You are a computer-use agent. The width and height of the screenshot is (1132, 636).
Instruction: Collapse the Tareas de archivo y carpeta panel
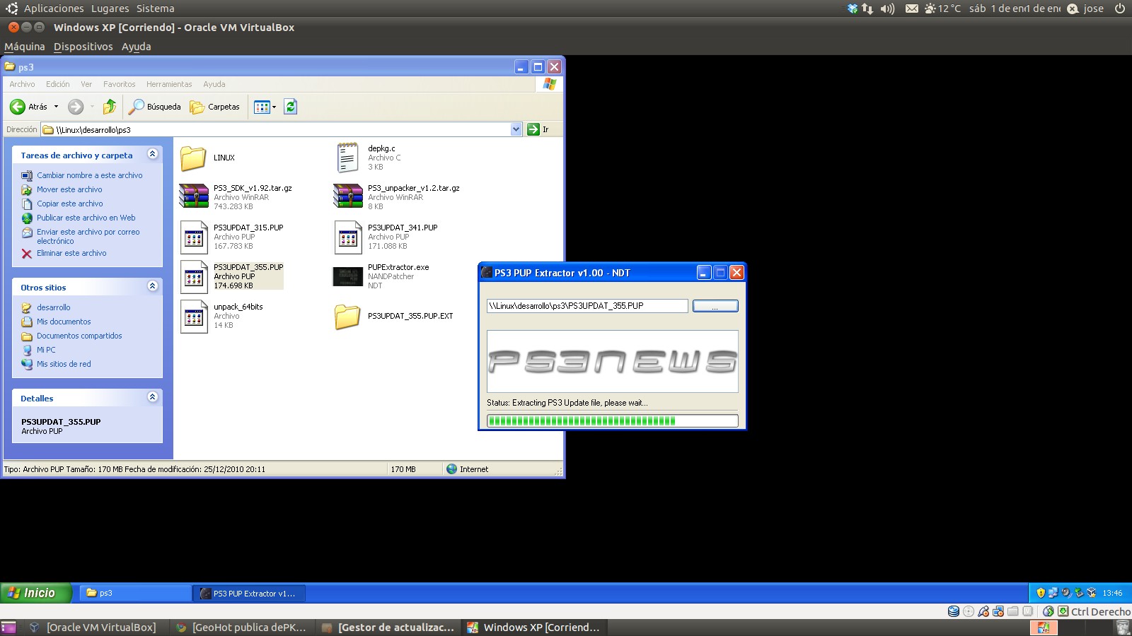tap(152, 154)
